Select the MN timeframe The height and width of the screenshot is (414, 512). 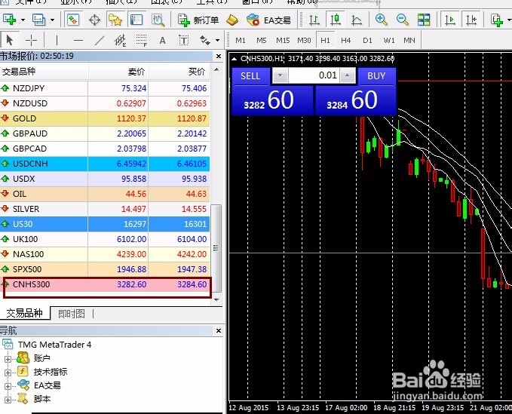pos(409,40)
